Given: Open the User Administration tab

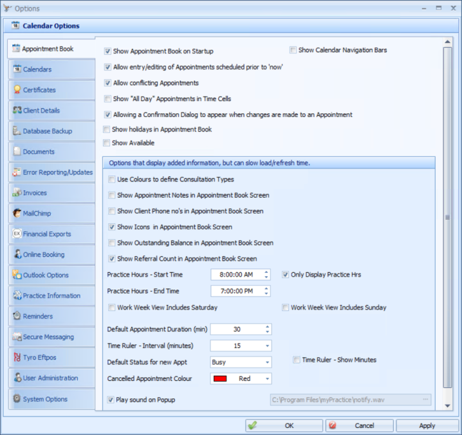Looking at the screenshot, I should (x=51, y=378).
